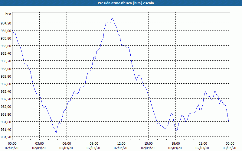The image size is (242, 151).
Task: Click the 934,20 y-axis value
Action: [6, 23]
